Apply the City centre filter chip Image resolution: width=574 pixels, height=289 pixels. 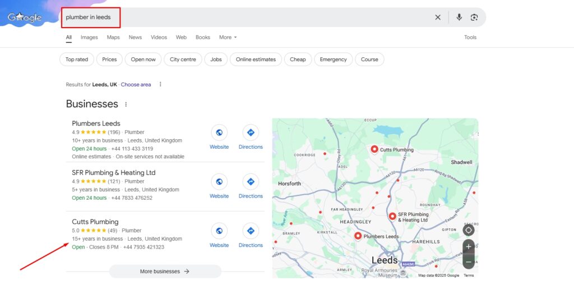click(183, 59)
